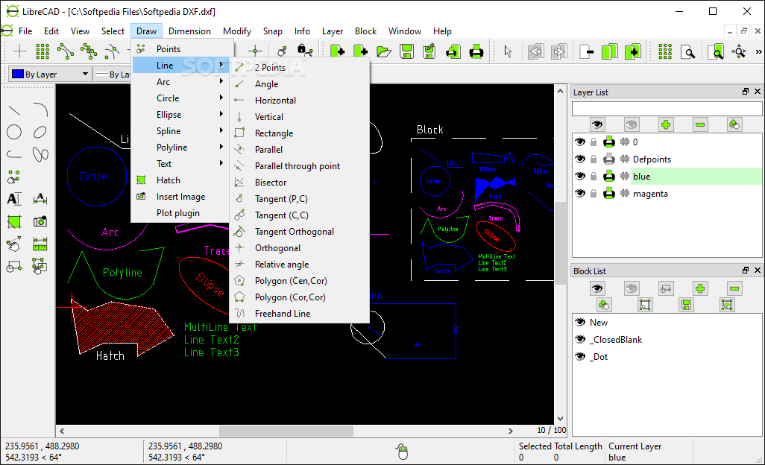Screen dimensions: 765x465
Task: Click the horizontal scrollbar thumb
Action: (x=286, y=431)
